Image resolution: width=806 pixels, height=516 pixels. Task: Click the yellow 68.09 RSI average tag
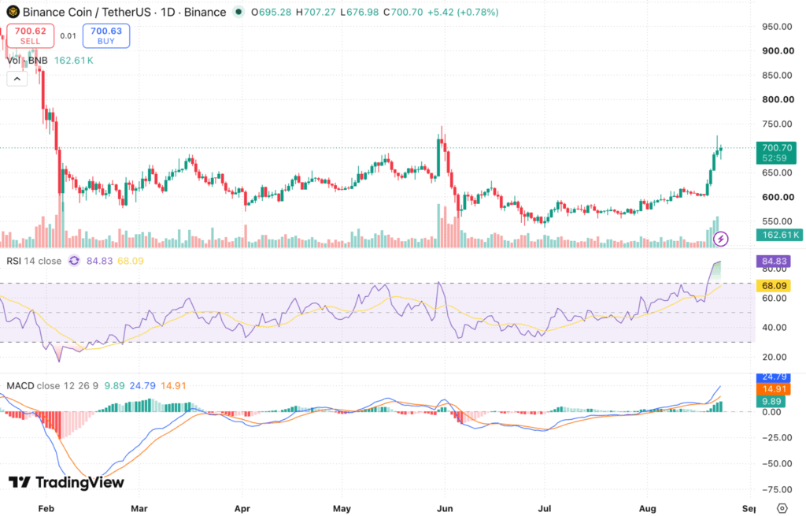775,285
